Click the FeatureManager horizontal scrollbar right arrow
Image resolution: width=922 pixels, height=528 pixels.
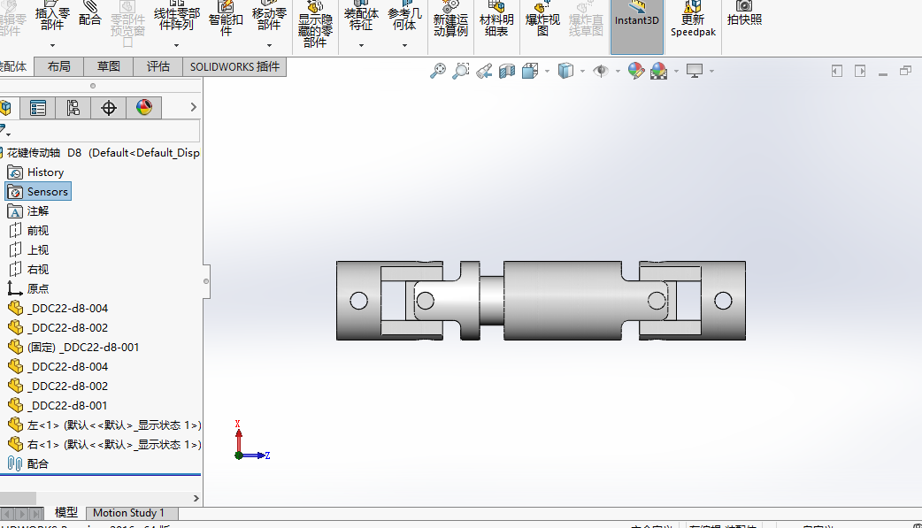click(x=196, y=499)
